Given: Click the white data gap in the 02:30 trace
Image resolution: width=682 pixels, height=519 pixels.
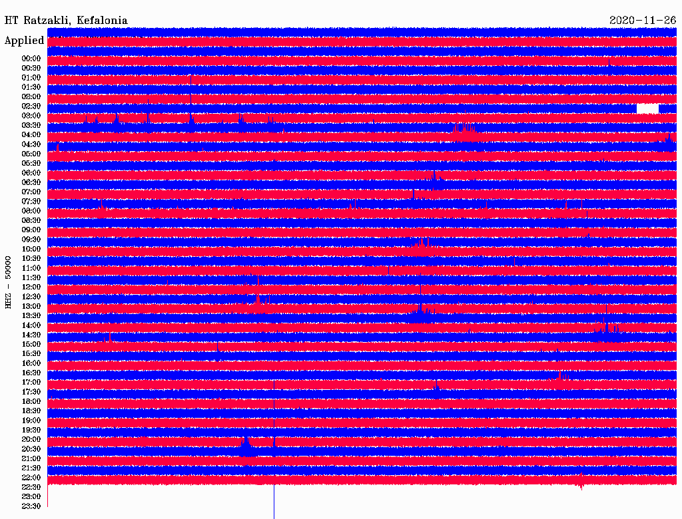Looking at the screenshot, I should [647, 108].
